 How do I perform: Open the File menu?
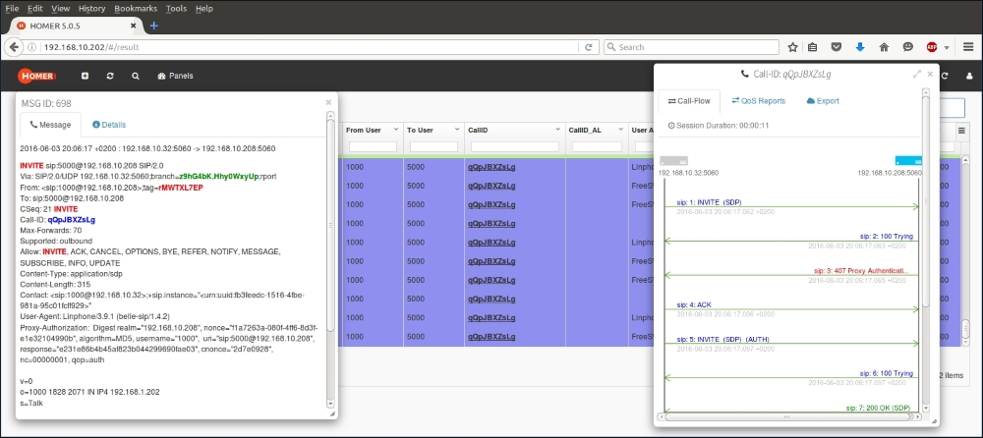12,8
